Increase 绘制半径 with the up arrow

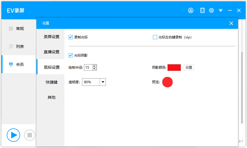point(94,66)
